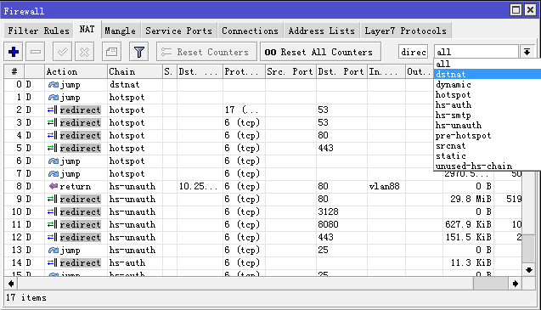The height and width of the screenshot is (310, 541).
Task: Click '10.25...' destination address cell
Action: [199, 186]
